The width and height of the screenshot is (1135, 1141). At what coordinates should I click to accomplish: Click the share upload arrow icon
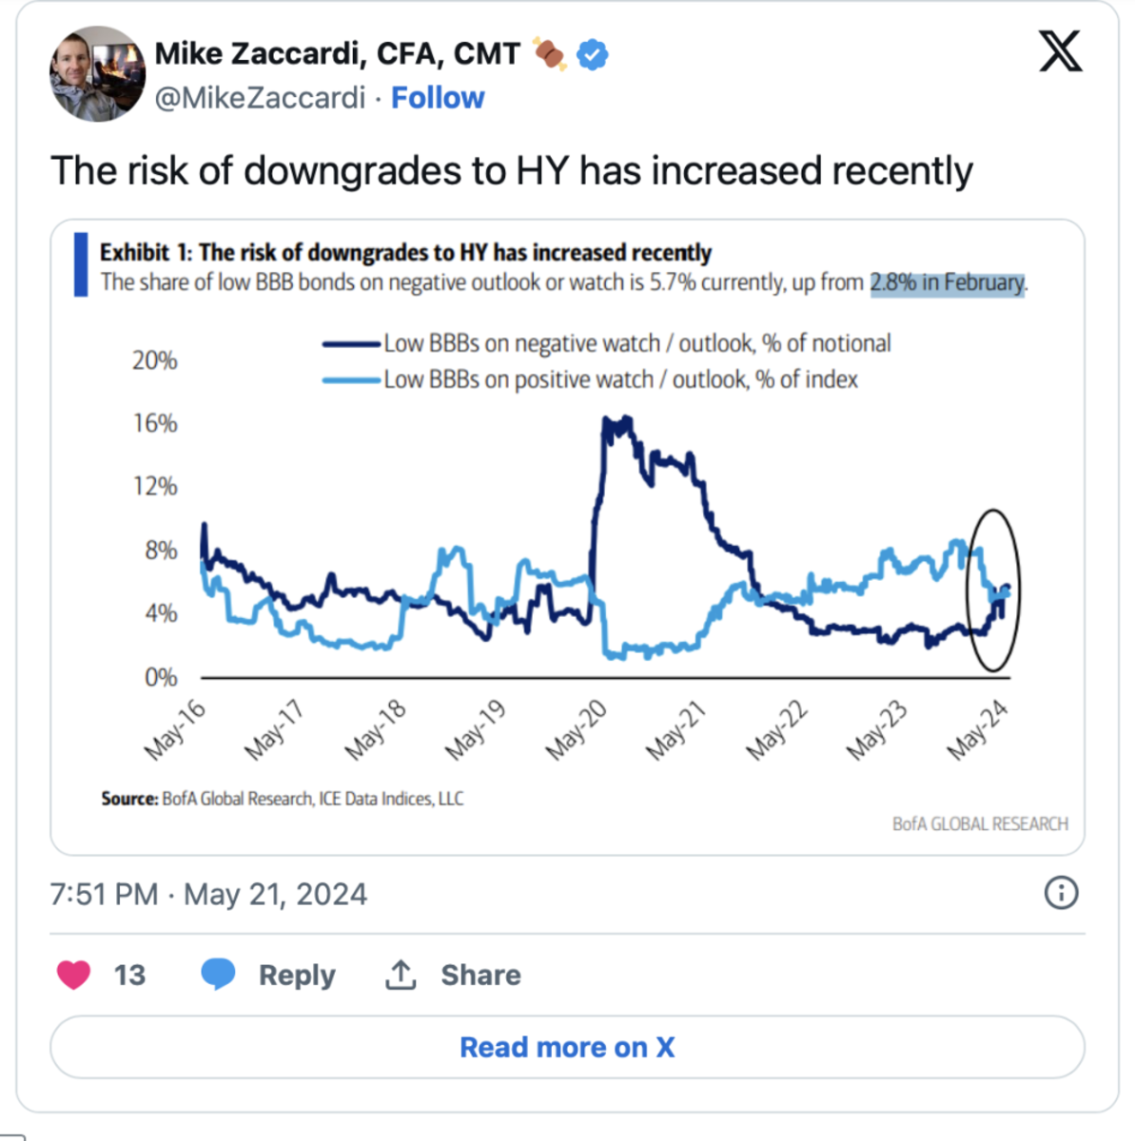pos(401,975)
